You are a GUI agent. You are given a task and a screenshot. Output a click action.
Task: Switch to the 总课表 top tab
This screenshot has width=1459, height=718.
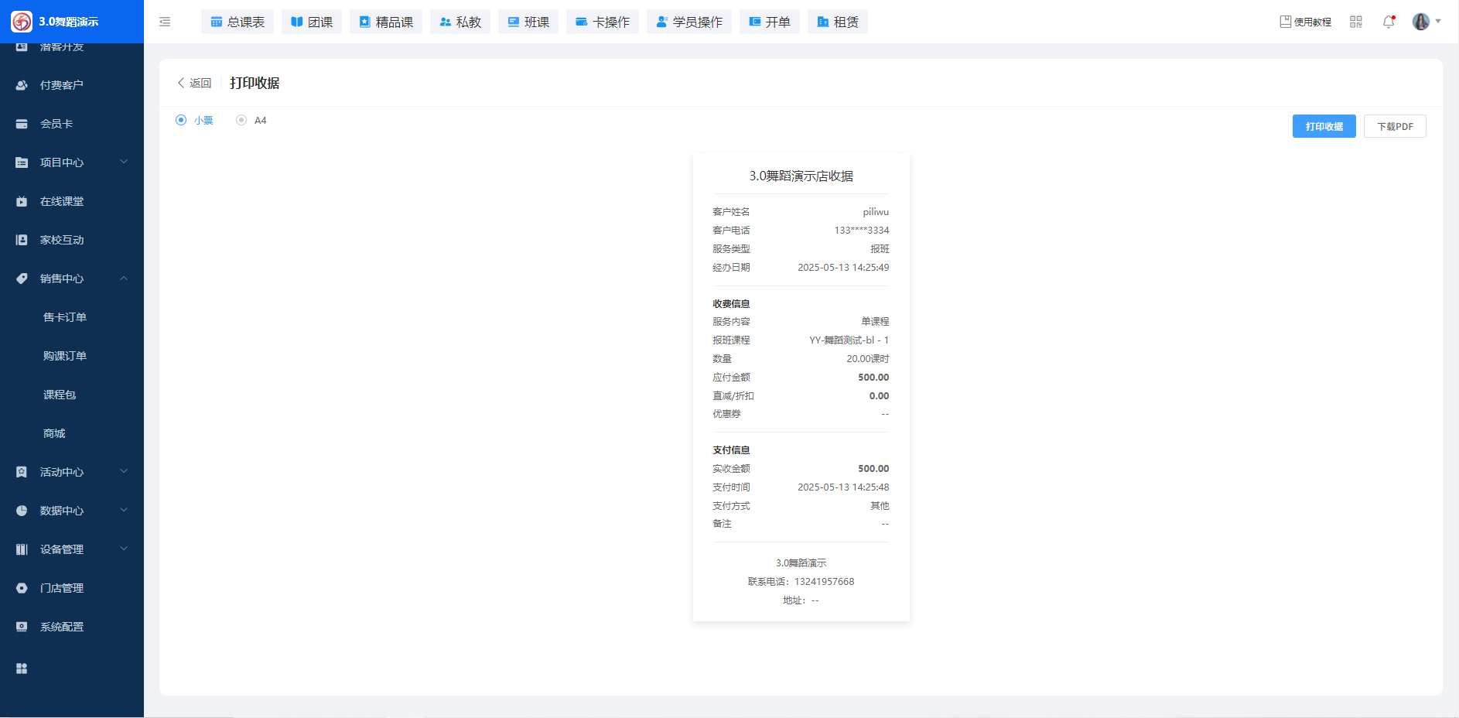tap(237, 22)
